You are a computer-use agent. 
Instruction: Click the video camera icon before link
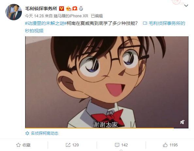[x=145, y=23]
